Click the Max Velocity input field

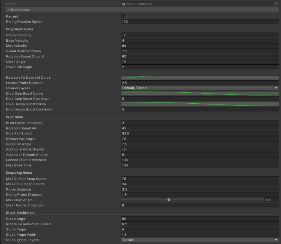click(199, 46)
